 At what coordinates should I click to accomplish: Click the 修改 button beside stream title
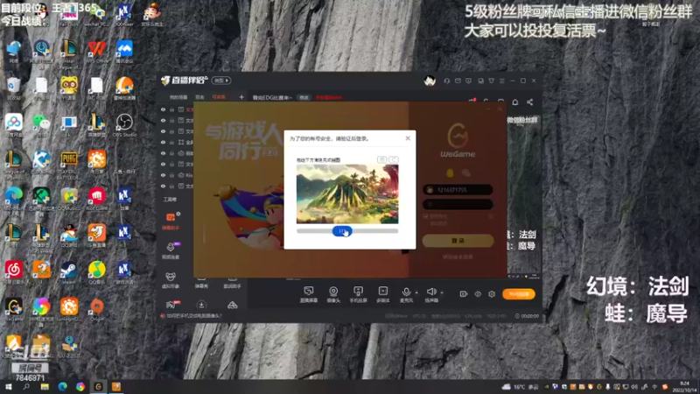(304, 97)
